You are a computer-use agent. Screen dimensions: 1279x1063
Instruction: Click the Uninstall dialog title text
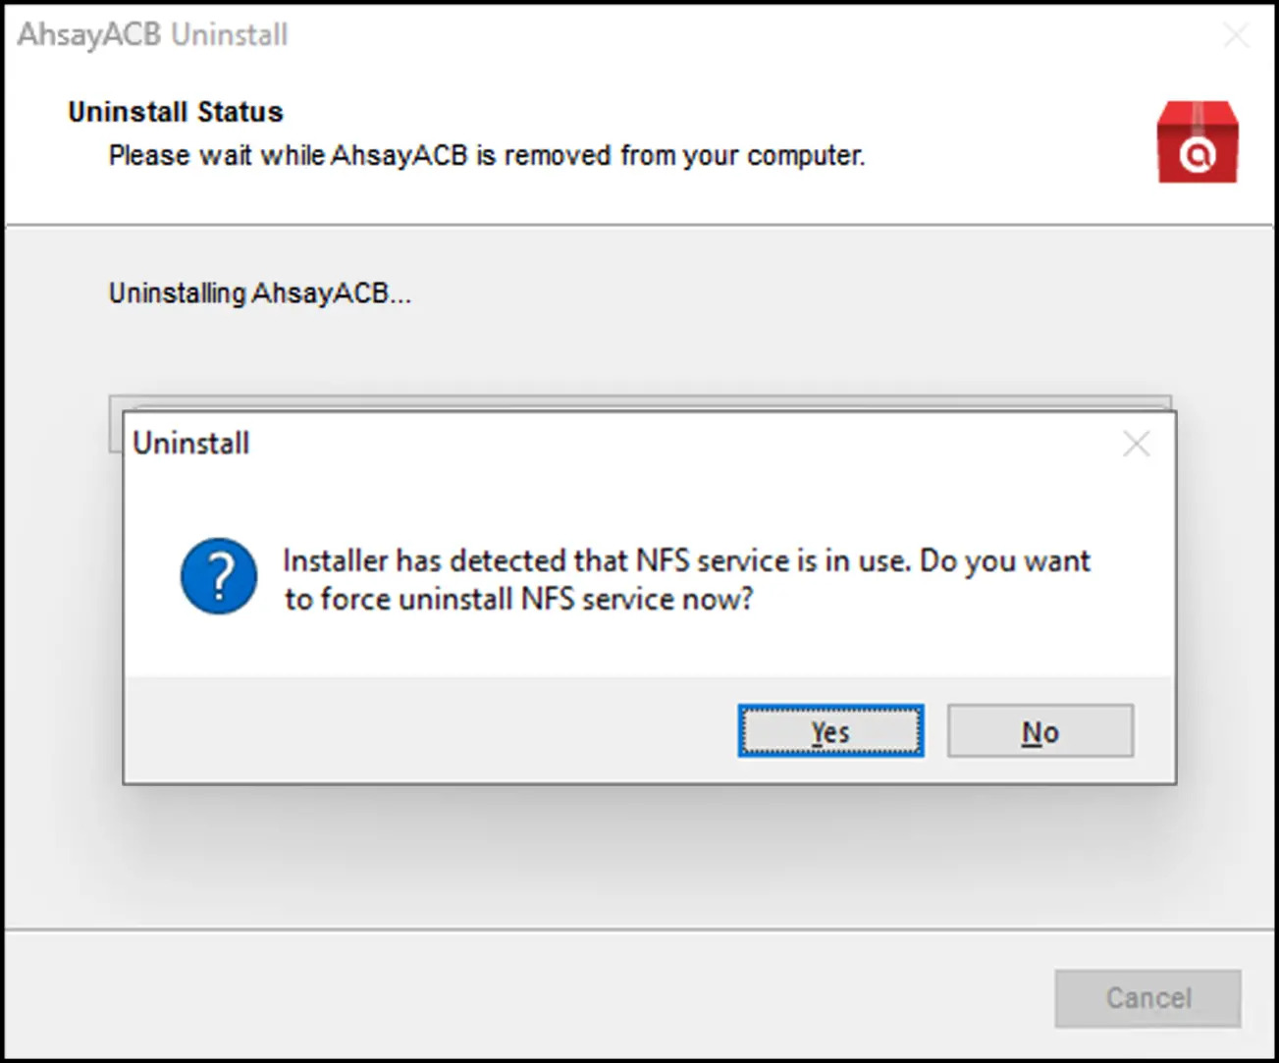tap(191, 444)
